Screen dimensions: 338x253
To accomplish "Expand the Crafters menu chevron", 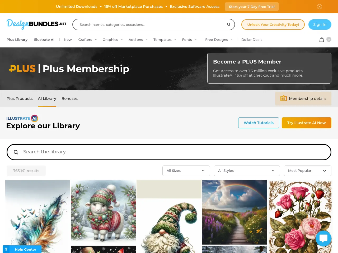I will point(96,40).
